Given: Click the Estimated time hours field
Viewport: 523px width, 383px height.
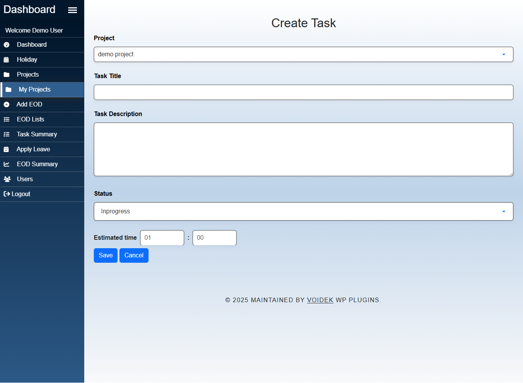Looking at the screenshot, I should pos(162,238).
